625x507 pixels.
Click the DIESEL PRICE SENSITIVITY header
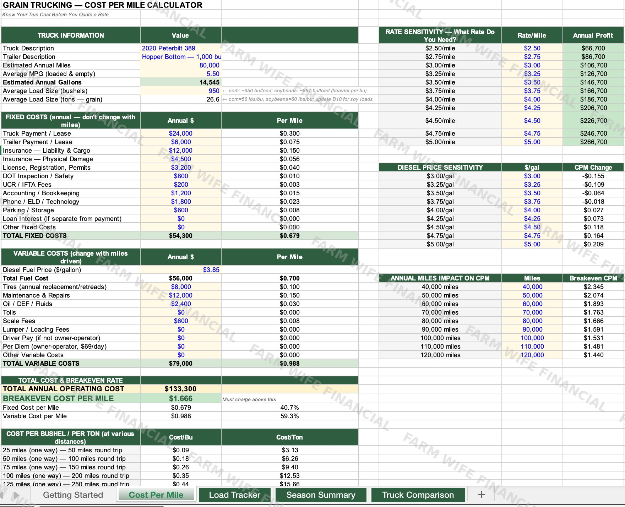tap(440, 168)
